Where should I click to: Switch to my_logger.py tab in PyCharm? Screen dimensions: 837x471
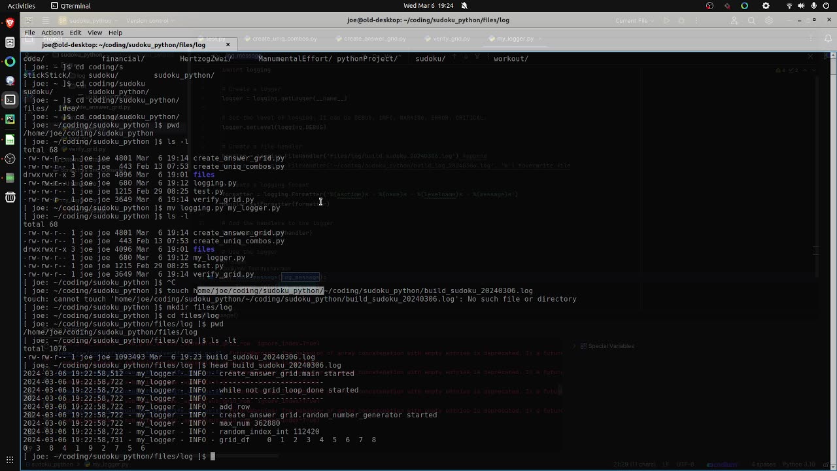click(x=515, y=39)
